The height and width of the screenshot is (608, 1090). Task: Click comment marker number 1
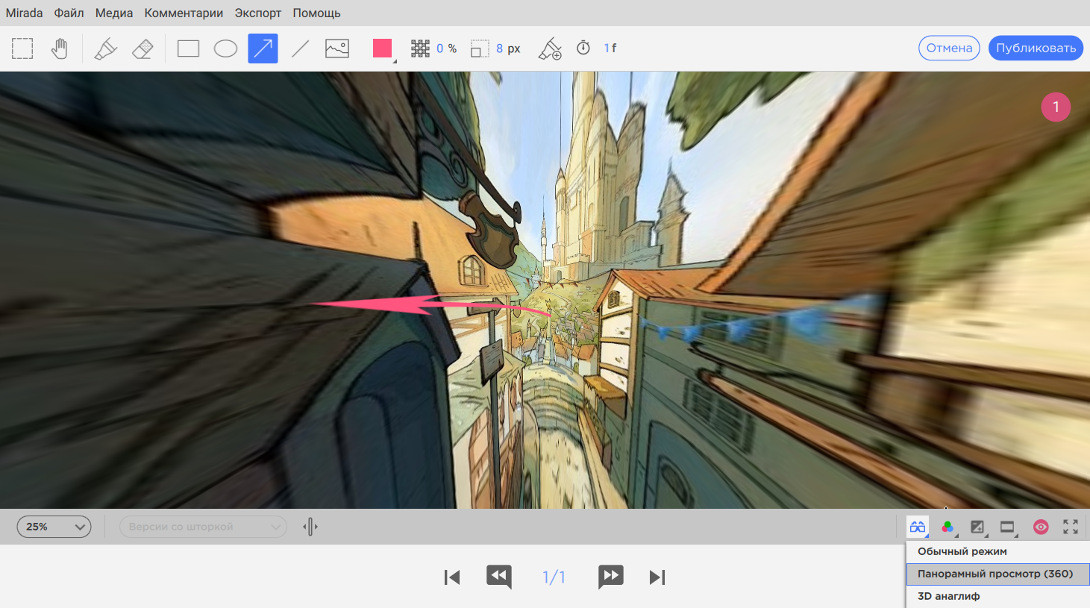point(1056,107)
